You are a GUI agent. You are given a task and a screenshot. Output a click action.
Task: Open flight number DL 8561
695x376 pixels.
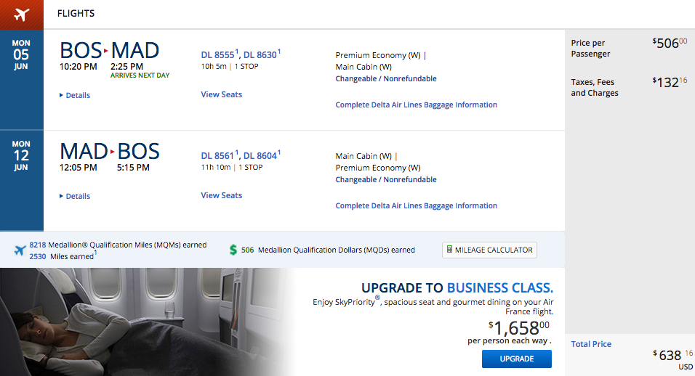coord(217,156)
